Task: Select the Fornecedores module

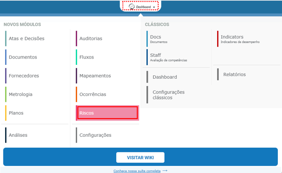Action: point(24,76)
